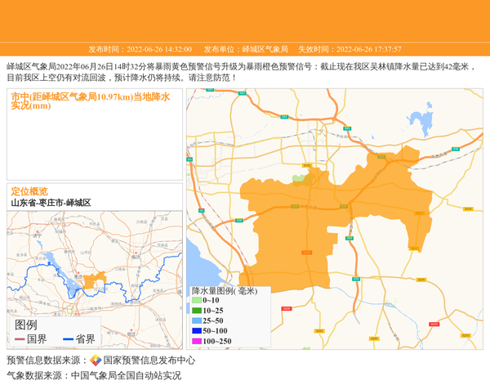
Task: Click the red 国界 line symbol in legend
Action: click(20, 339)
